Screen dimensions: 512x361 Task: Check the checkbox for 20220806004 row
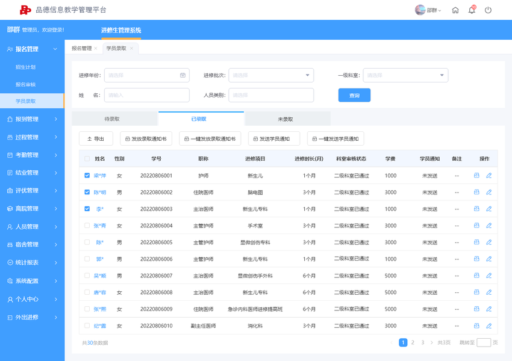87,226
